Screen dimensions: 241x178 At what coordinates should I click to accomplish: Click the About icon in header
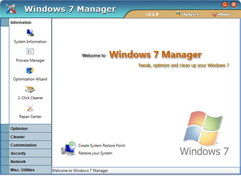point(214,14)
